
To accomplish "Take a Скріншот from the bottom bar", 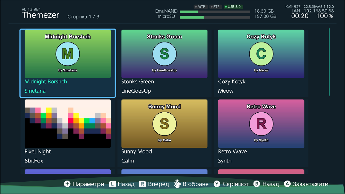I will [231, 184].
